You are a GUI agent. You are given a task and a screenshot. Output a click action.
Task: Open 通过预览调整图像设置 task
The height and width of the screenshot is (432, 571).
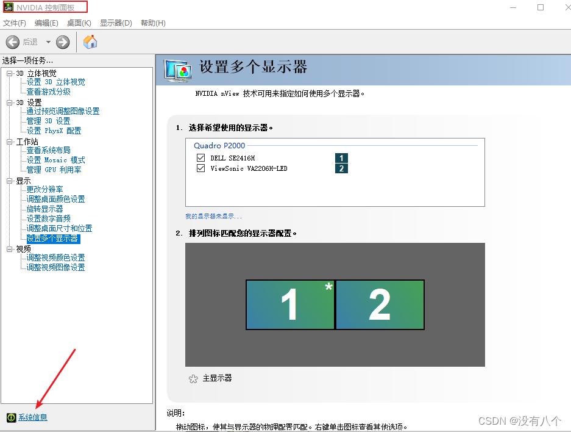coord(63,111)
